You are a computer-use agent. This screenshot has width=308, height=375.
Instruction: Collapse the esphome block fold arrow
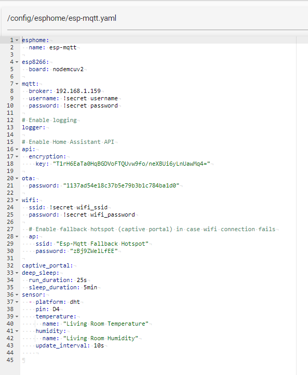coord(17,40)
